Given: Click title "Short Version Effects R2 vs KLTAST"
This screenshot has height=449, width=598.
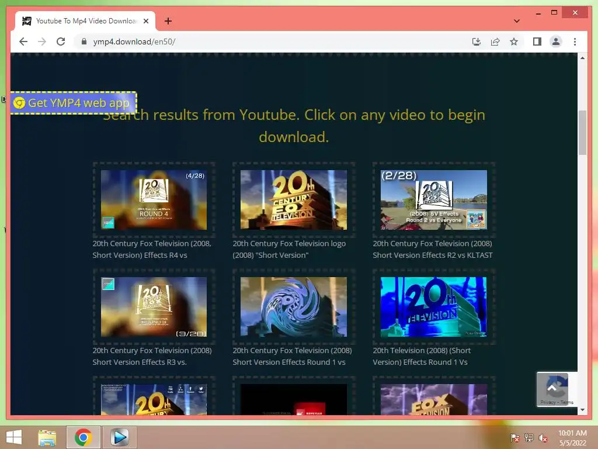Looking at the screenshot, I should point(433,255).
